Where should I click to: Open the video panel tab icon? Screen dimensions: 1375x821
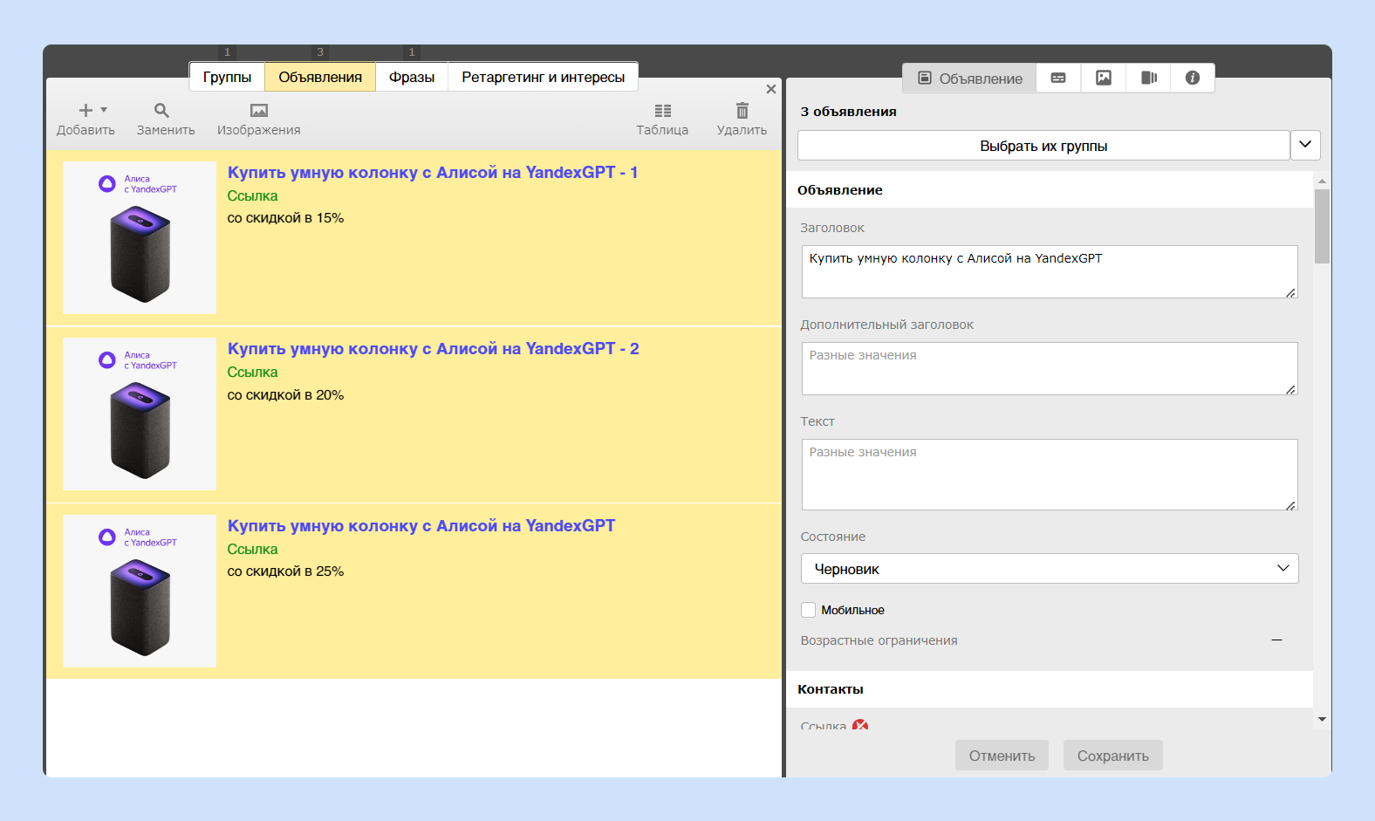pos(1149,78)
